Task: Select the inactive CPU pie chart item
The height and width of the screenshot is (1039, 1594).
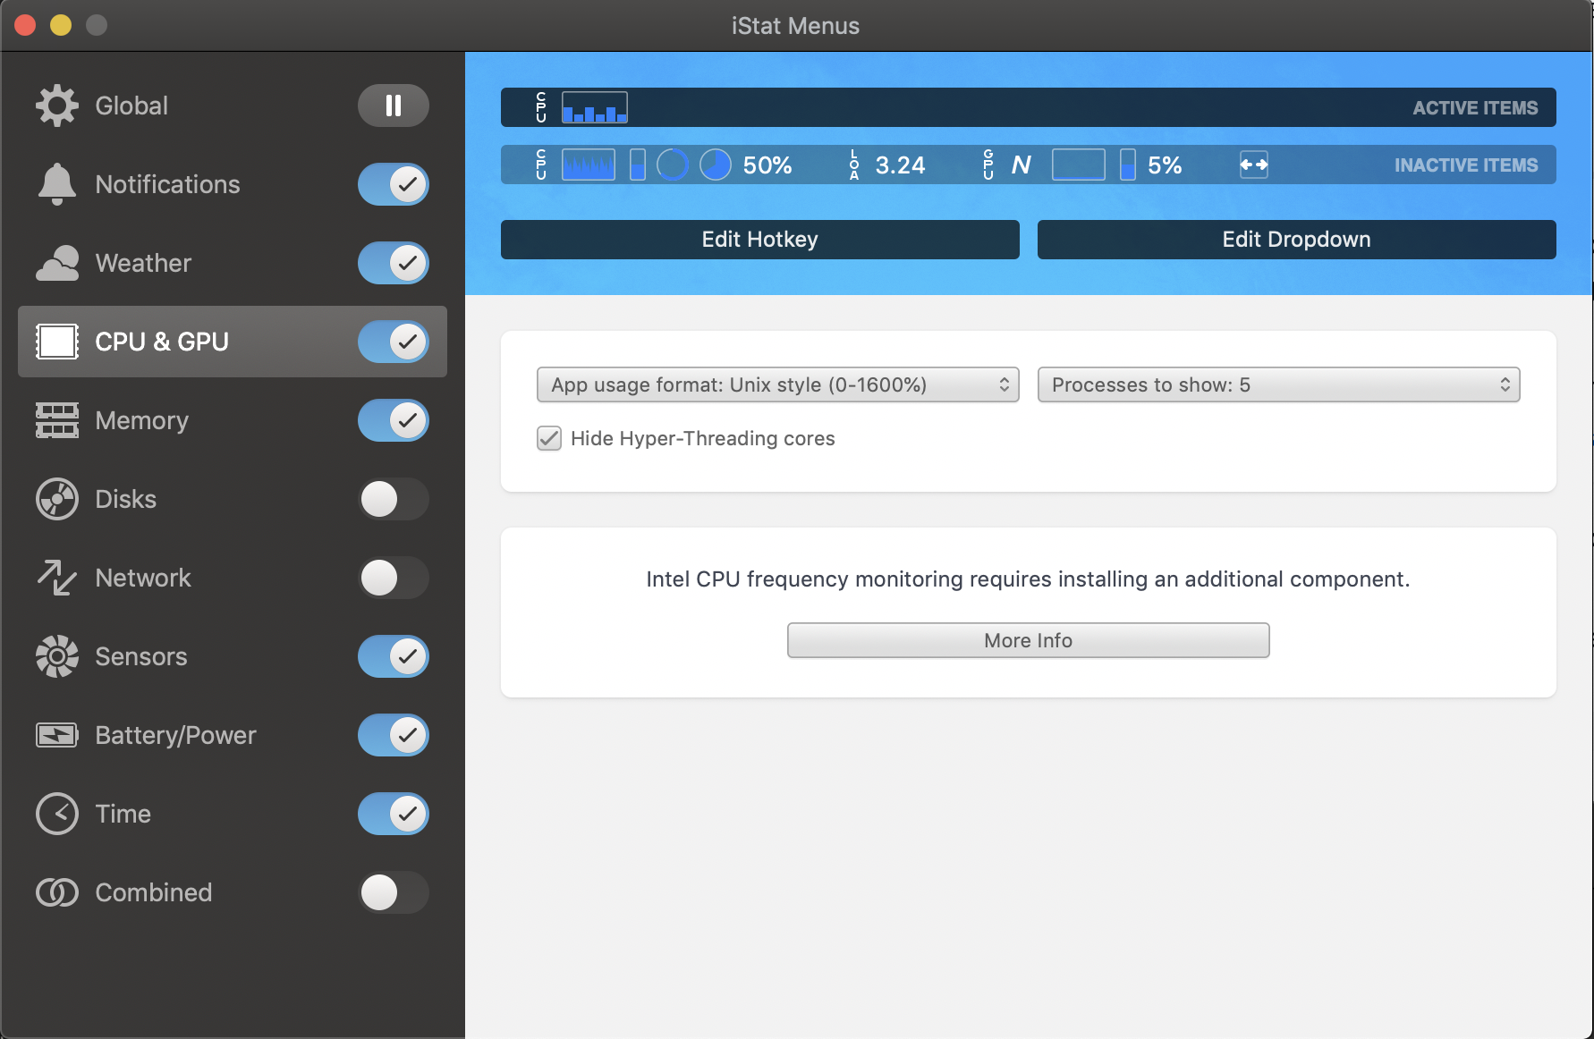Action: coord(716,165)
